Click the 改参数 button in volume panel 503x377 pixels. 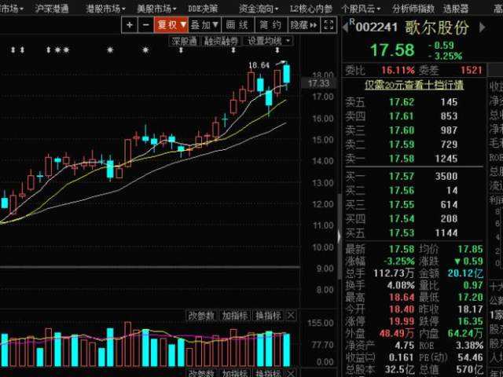[x=200, y=315]
